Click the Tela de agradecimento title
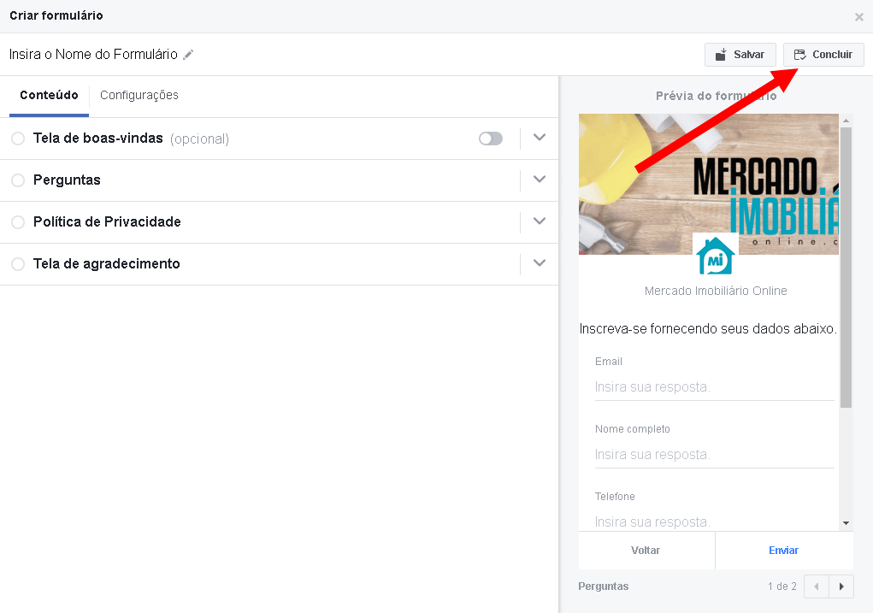 (x=106, y=263)
